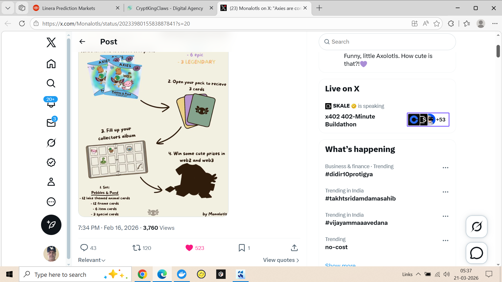
Task: Toggle repost showing 120 reposts
Action: click(x=136, y=248)
